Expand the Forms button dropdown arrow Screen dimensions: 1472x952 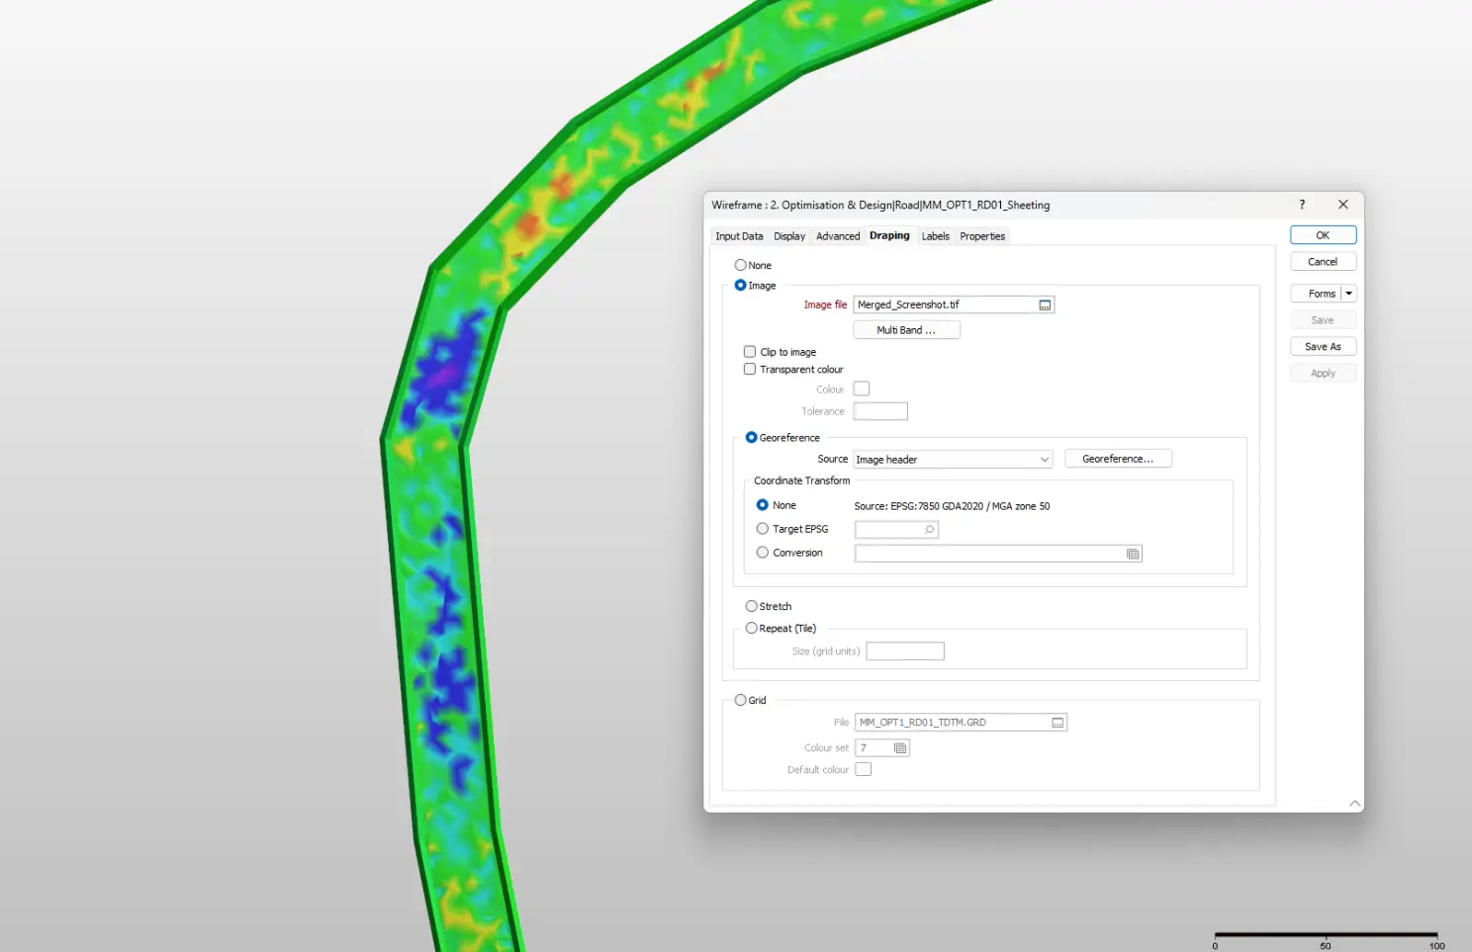(x=1348, y=294)
